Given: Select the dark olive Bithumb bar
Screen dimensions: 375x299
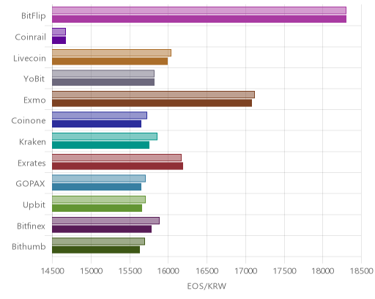Looking at the screenshot, I should click(96, 250).
